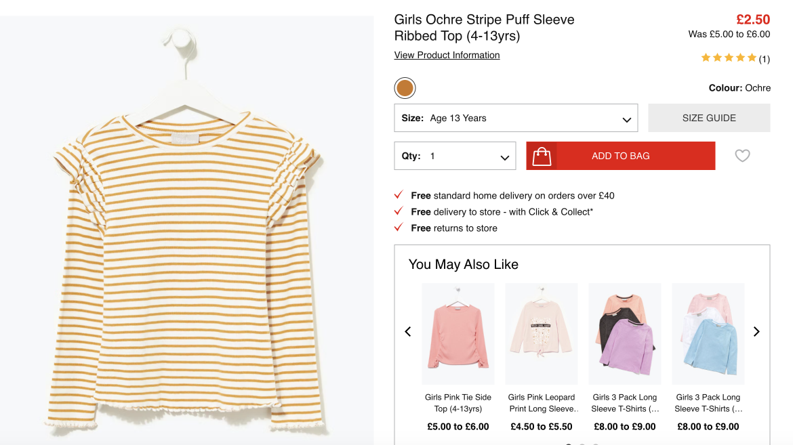
Task: Select the Ochre colour swatch
Action: click(x=405, y=88)
